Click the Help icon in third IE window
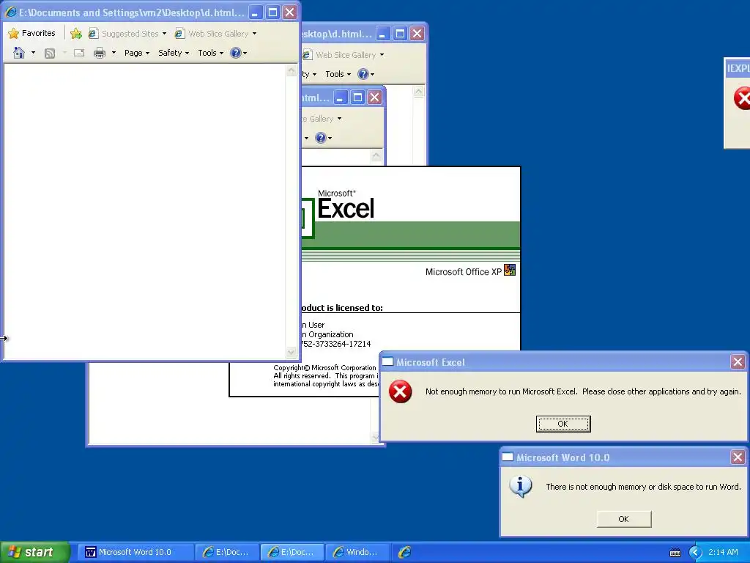Image resolution: width=750 pixels, height=563 pixels. click(321, 138)
